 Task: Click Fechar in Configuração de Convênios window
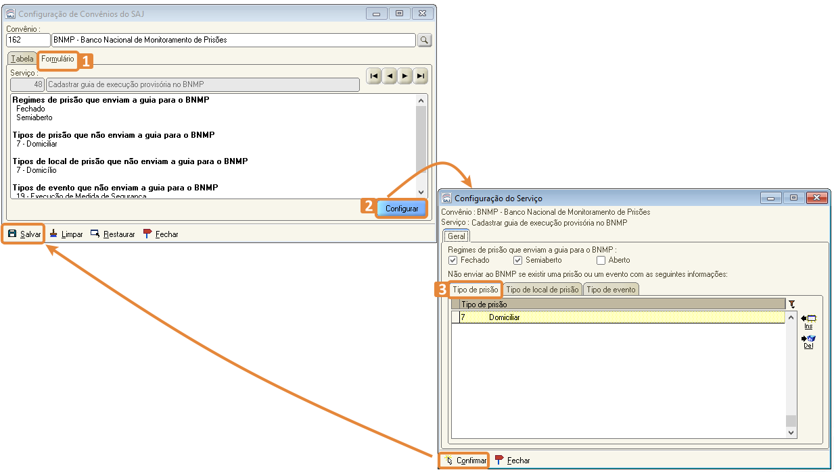click(x=160, y=234)
